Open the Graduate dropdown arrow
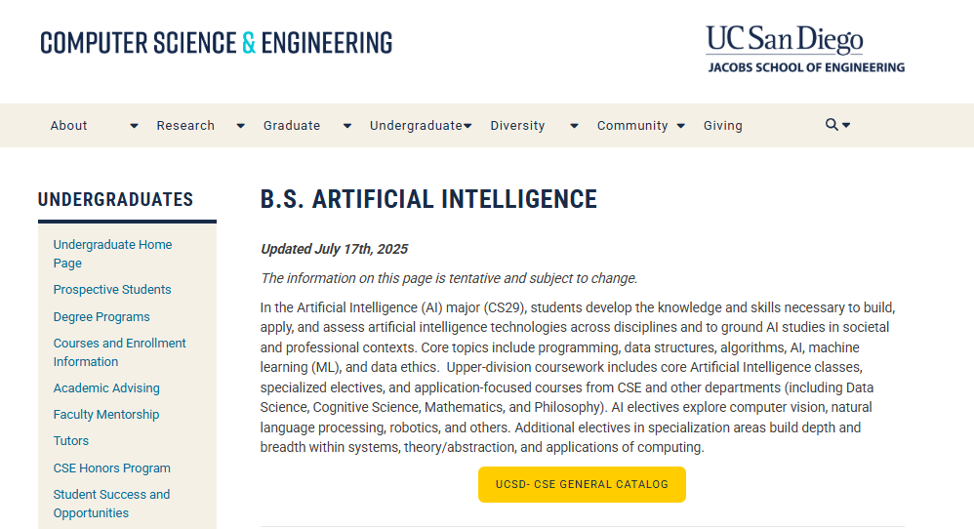Viewport: 974px width, 529px height. click(x=346, y=126)
